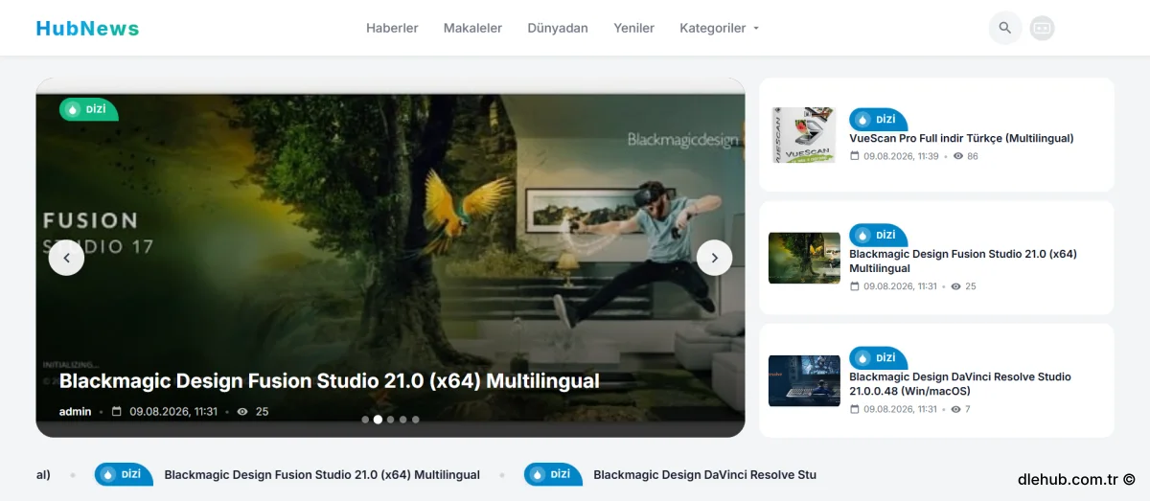Click DİZİ badge above Fusion Studio side card
The width and height of the screenshot is (1150, 501).
pyautogui.click(x=878, y=235)
